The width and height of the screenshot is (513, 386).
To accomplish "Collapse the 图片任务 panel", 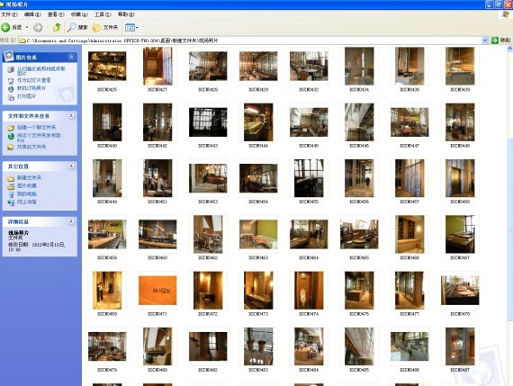I will [x=71, y=58].
